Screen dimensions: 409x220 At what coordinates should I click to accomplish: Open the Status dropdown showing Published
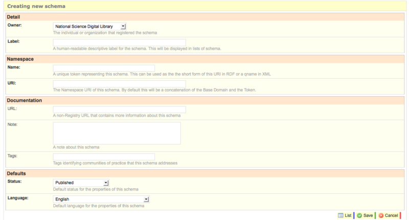tap(81, 183)
